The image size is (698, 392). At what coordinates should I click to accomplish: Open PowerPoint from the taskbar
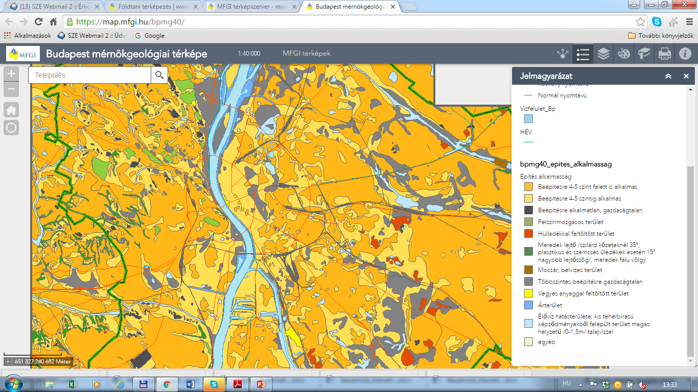(262, 384)
